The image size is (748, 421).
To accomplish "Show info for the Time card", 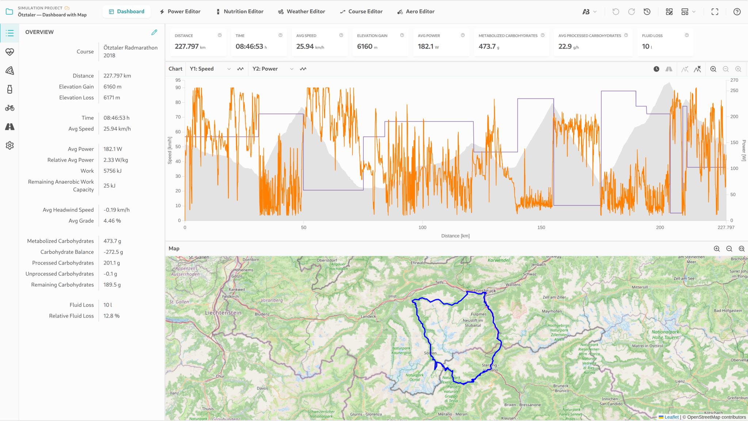I will 280,35.
